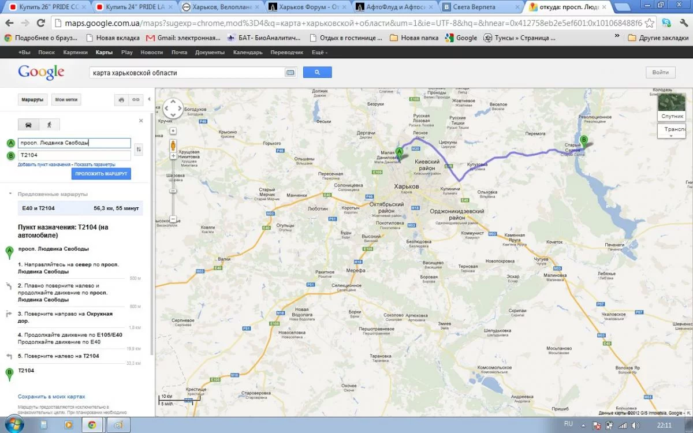Image resolution: width=693 pixels, height=433 pixels.
Task: Click start field 'просп. Людвика Свободы'
Action: pos(74,143)
